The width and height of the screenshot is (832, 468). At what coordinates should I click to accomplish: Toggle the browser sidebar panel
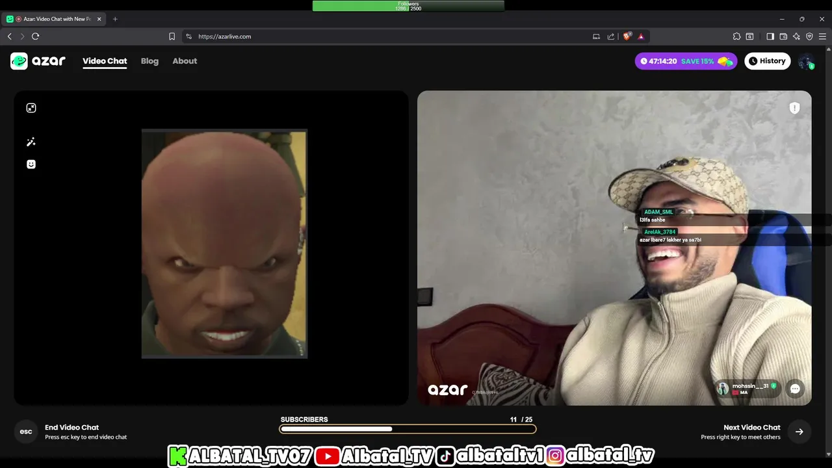(x=770, y=36)
